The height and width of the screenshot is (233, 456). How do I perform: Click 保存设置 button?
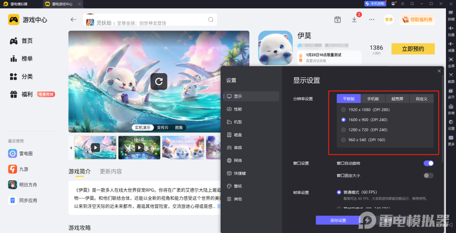[338, 220]
